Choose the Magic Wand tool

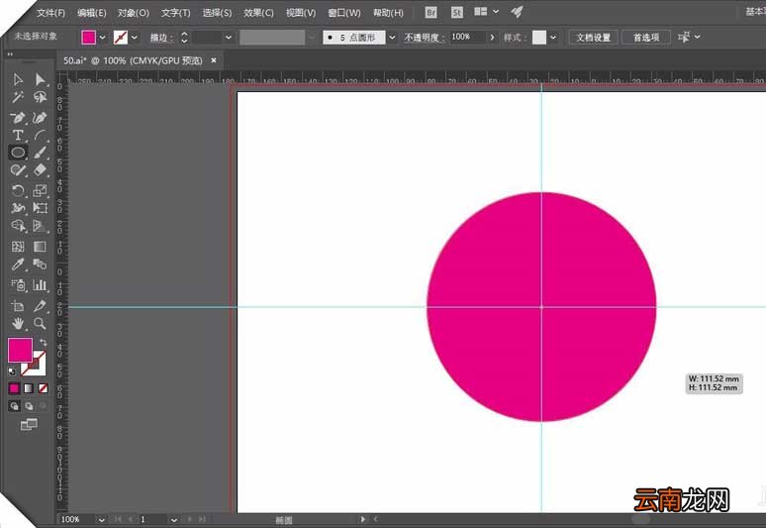point(18,97)
